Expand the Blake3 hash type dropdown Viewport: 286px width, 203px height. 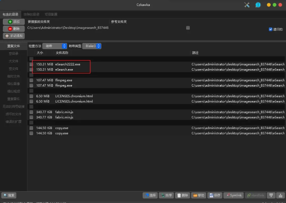click(x=92, y=46)
